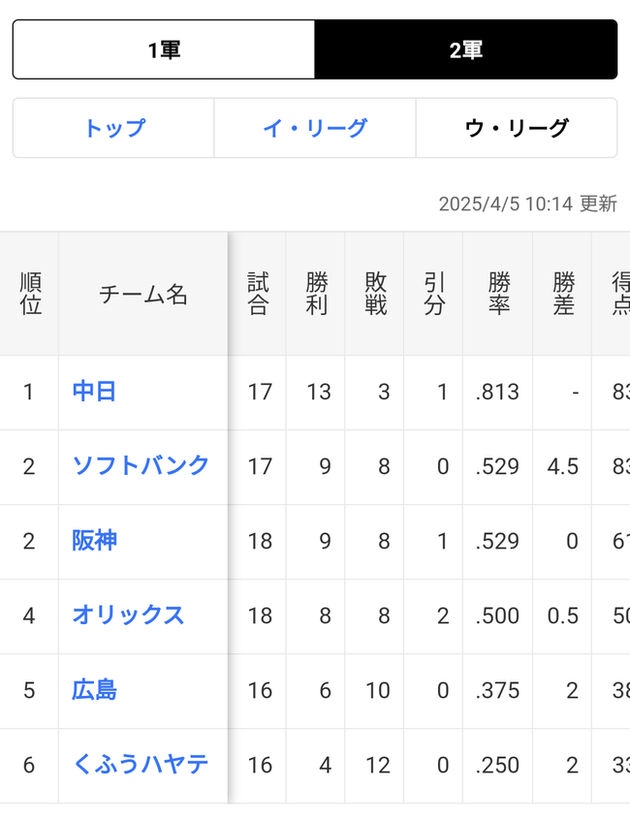View the 阪神 team details

[93, 541]
